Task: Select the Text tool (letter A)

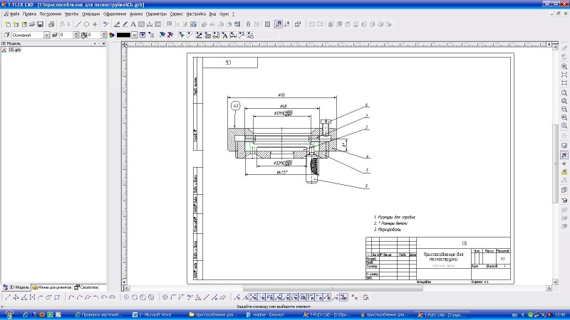Action: click(x=133, y=24)
